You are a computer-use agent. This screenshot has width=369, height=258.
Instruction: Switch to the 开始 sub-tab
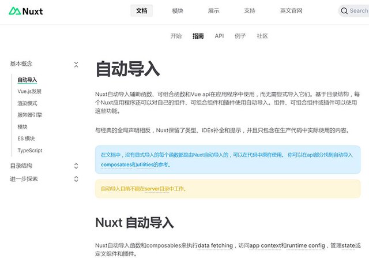[x=176, y=36]
